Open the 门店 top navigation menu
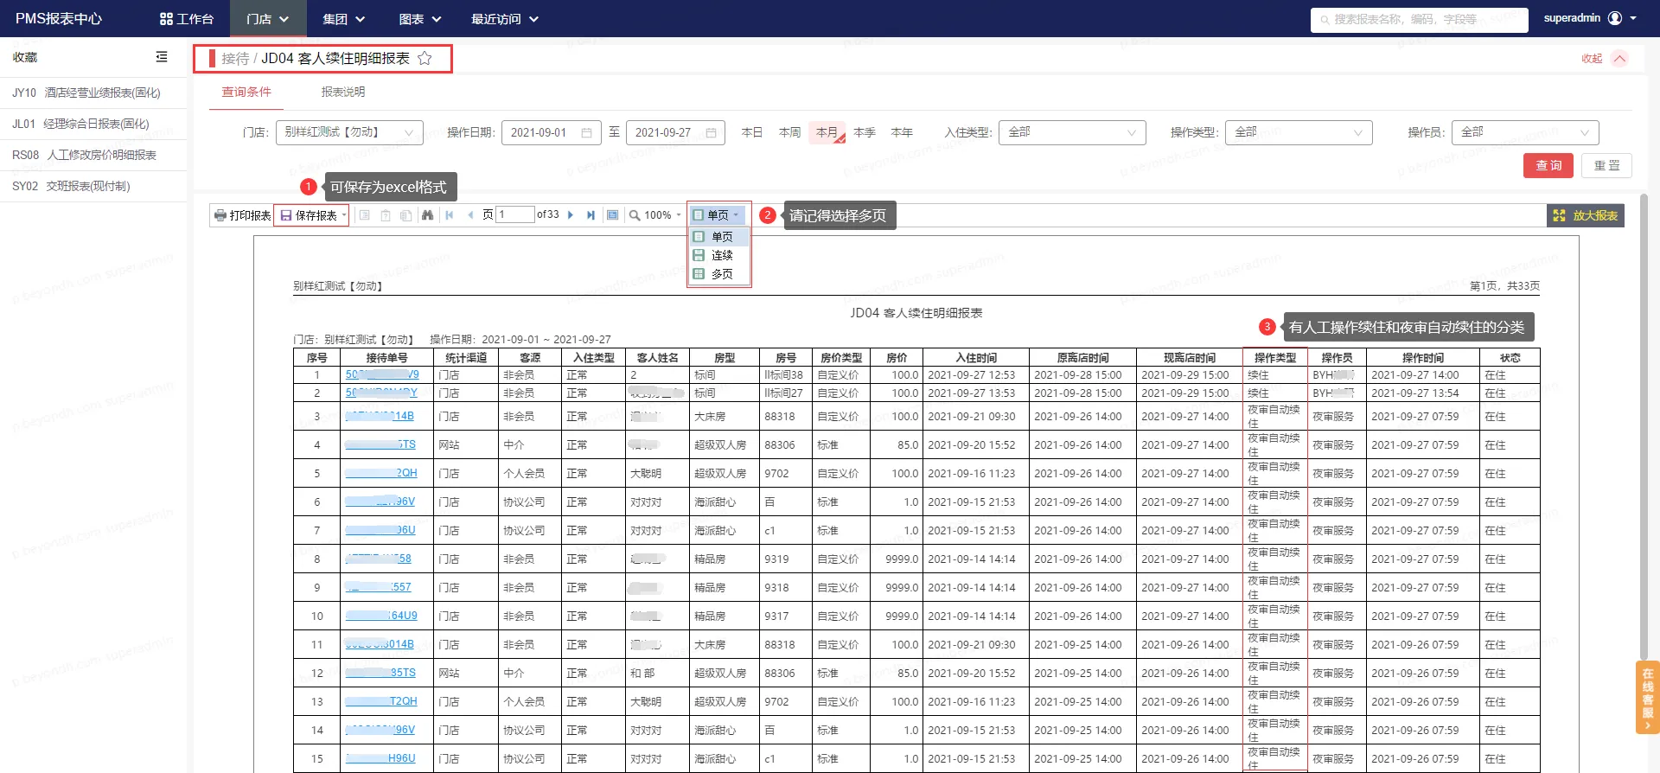 click(268, 19)
